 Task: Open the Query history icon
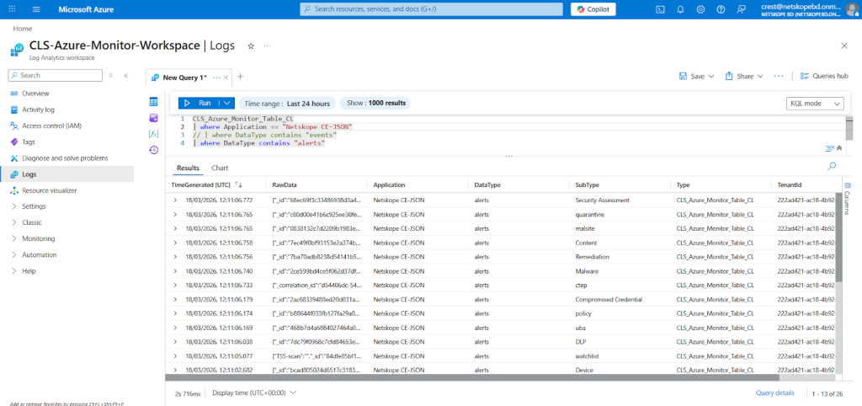coord(154,150)
